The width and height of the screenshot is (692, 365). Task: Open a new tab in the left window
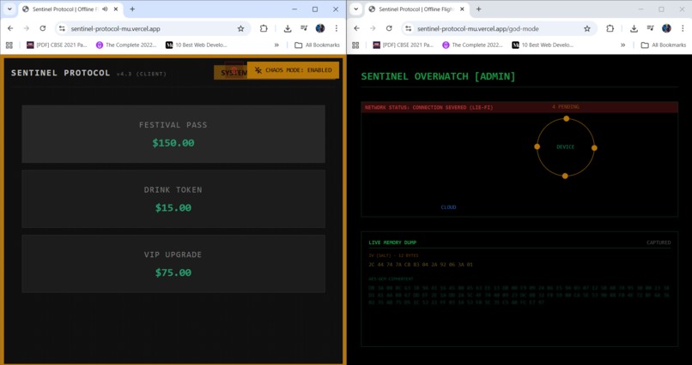point(132,9)
